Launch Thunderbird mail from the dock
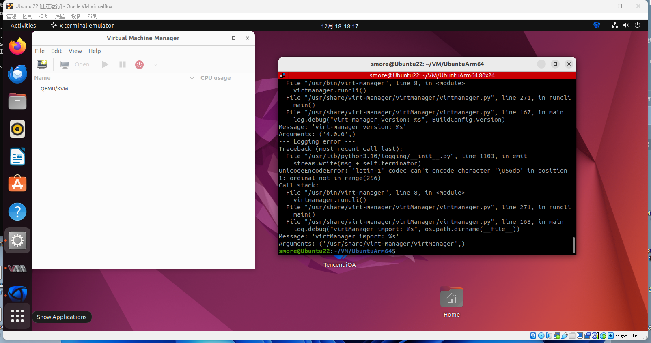Image resolution: width=651 pixels, height=343 pixels. [x=17, y=74]
